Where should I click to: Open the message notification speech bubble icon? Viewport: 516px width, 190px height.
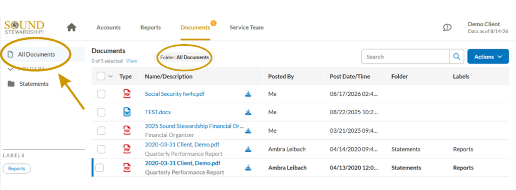coord(447,28)
